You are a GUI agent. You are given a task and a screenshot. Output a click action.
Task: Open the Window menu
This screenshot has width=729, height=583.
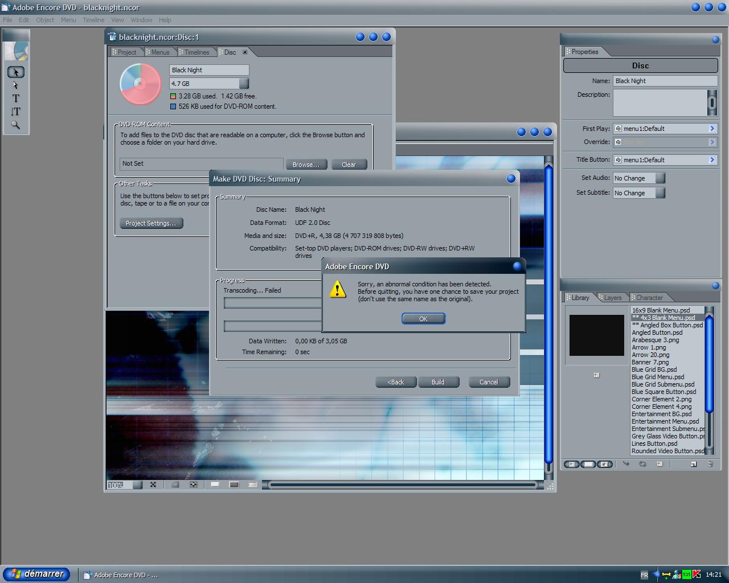coord(141,20)
